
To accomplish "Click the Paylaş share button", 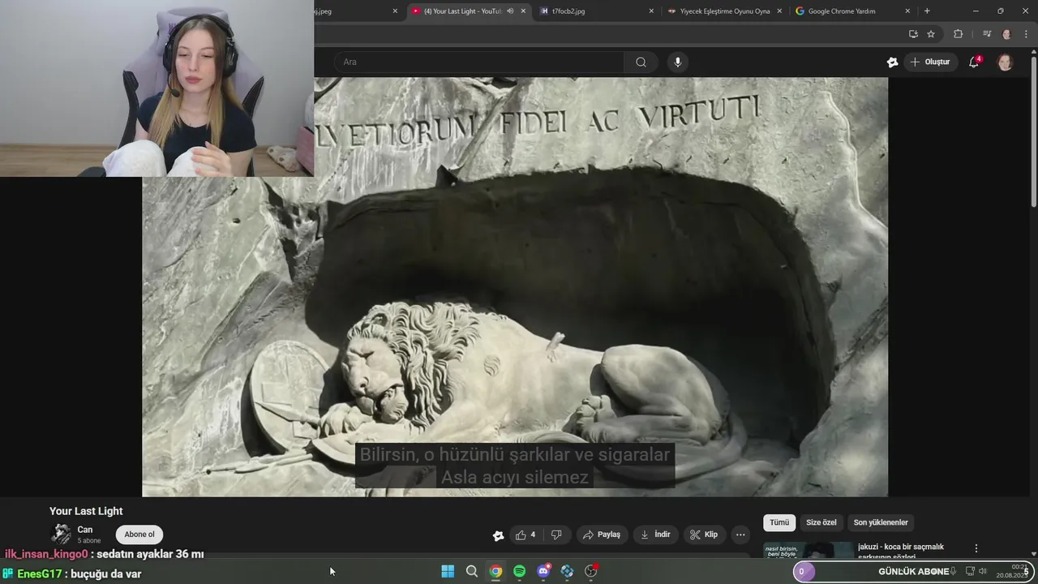I will click(602, 535).
